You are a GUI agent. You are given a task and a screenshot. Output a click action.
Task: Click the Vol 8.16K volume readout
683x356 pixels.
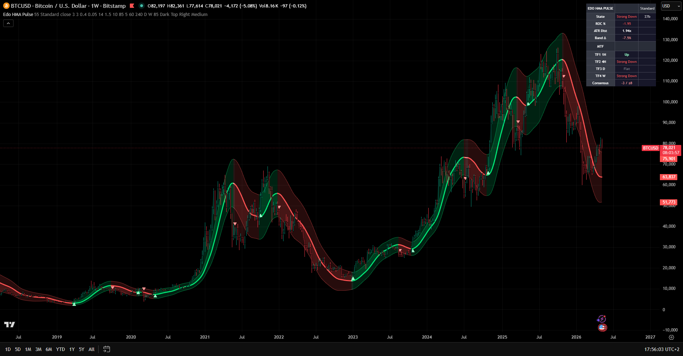269,6
